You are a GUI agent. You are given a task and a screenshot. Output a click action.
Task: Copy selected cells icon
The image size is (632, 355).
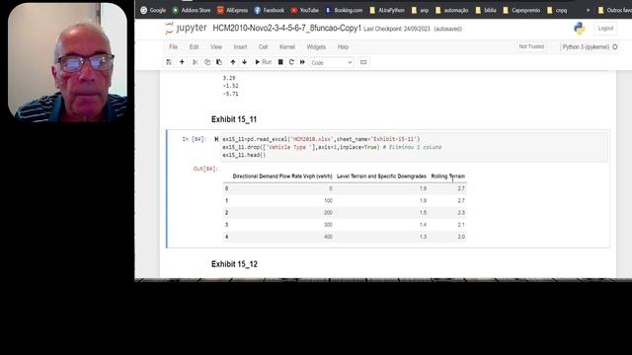tap(207, 62)
